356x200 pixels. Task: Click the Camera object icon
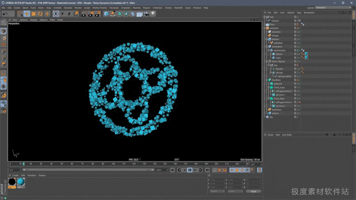click(x=146, y=14)
